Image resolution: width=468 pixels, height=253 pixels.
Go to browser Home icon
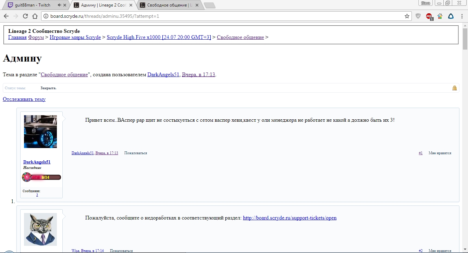[x=35, y=16]
